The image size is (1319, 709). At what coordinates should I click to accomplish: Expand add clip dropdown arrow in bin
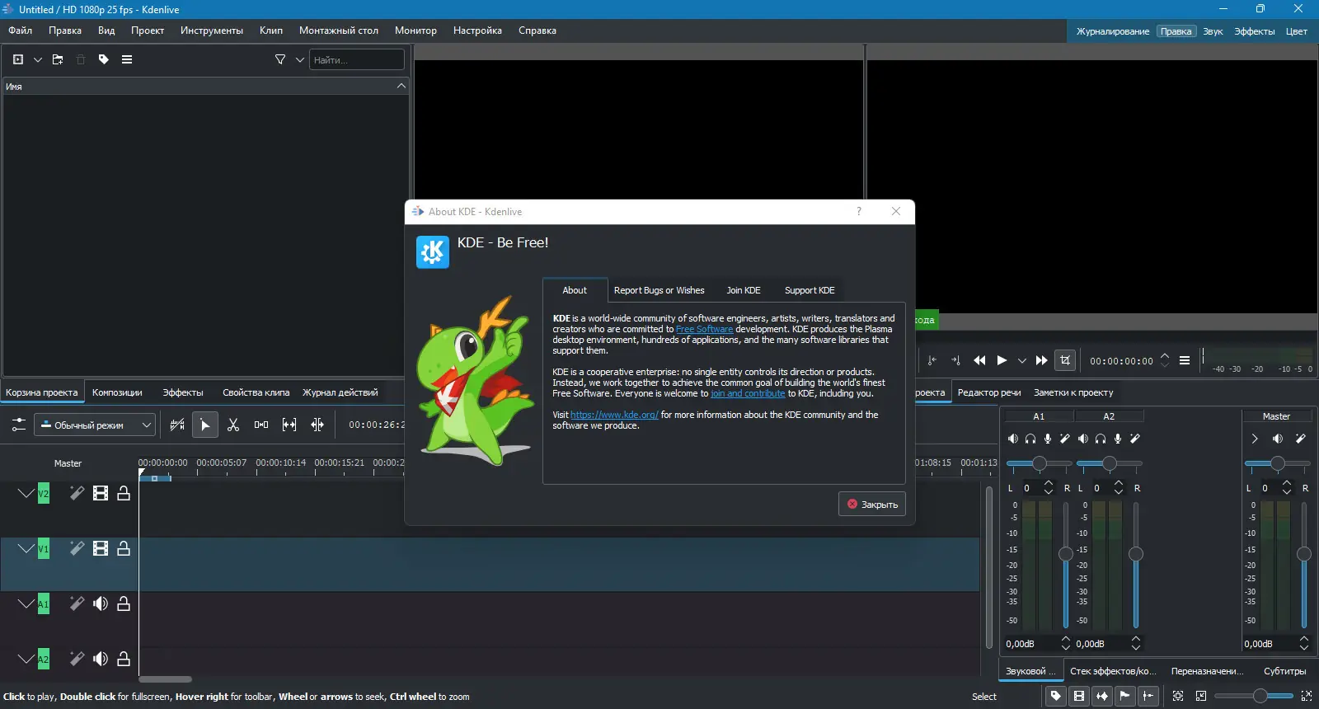pos(38,59)
